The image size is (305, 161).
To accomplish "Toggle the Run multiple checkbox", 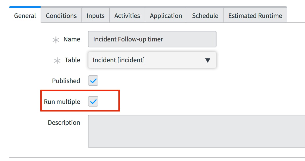I will tap(93, 101).
